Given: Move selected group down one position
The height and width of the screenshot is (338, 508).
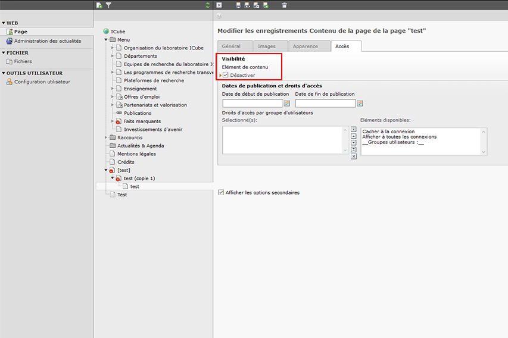Looking at the screenshot, I should (354, 143).
